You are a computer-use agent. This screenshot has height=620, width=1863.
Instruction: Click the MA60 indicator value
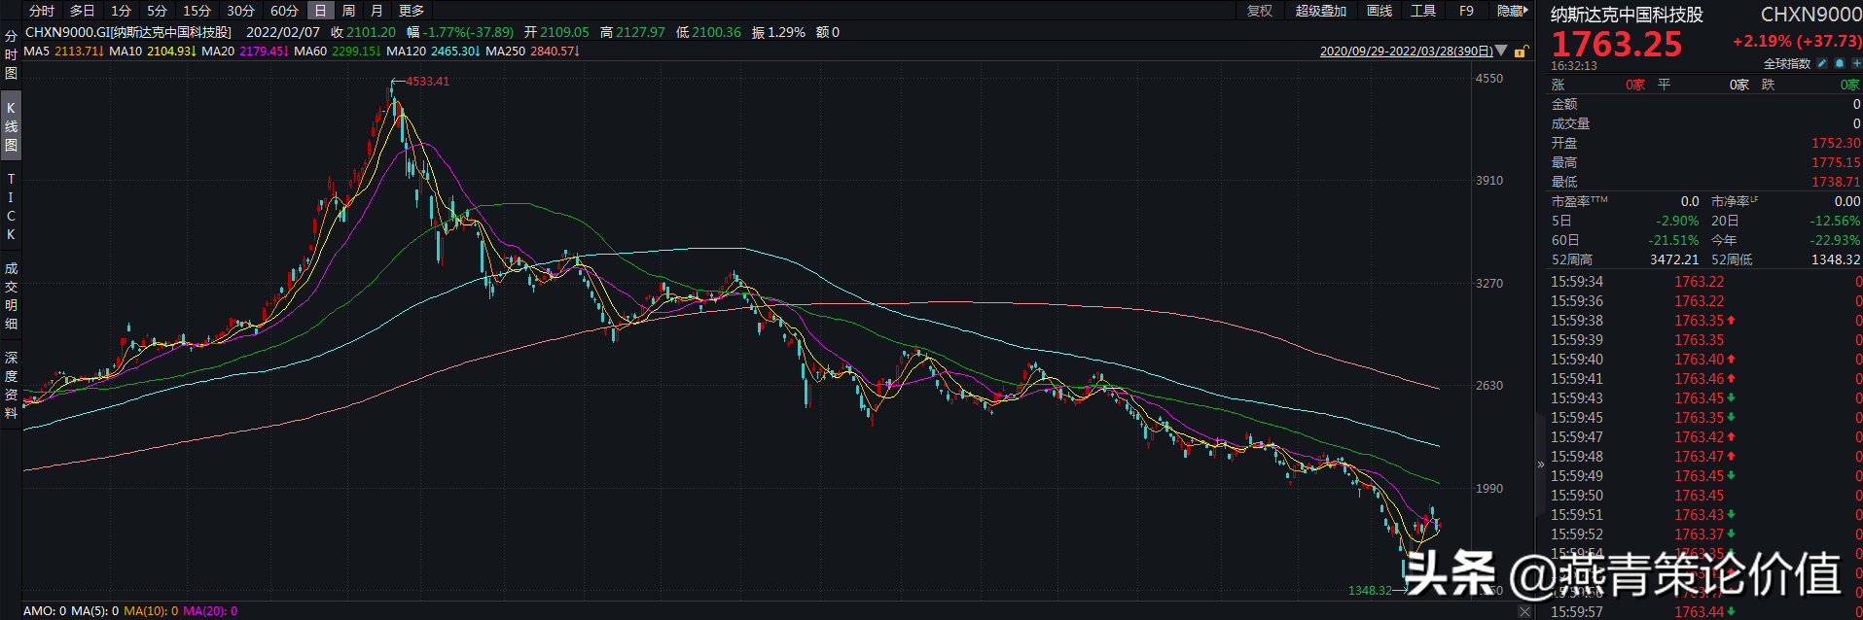356,52
